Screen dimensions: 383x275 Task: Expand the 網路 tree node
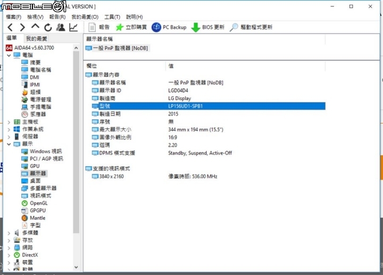tap(9, 248)
